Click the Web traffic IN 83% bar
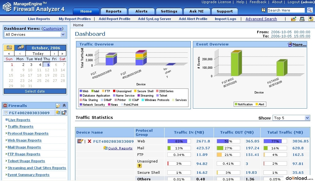315x181 pixels. coord(179,141)
